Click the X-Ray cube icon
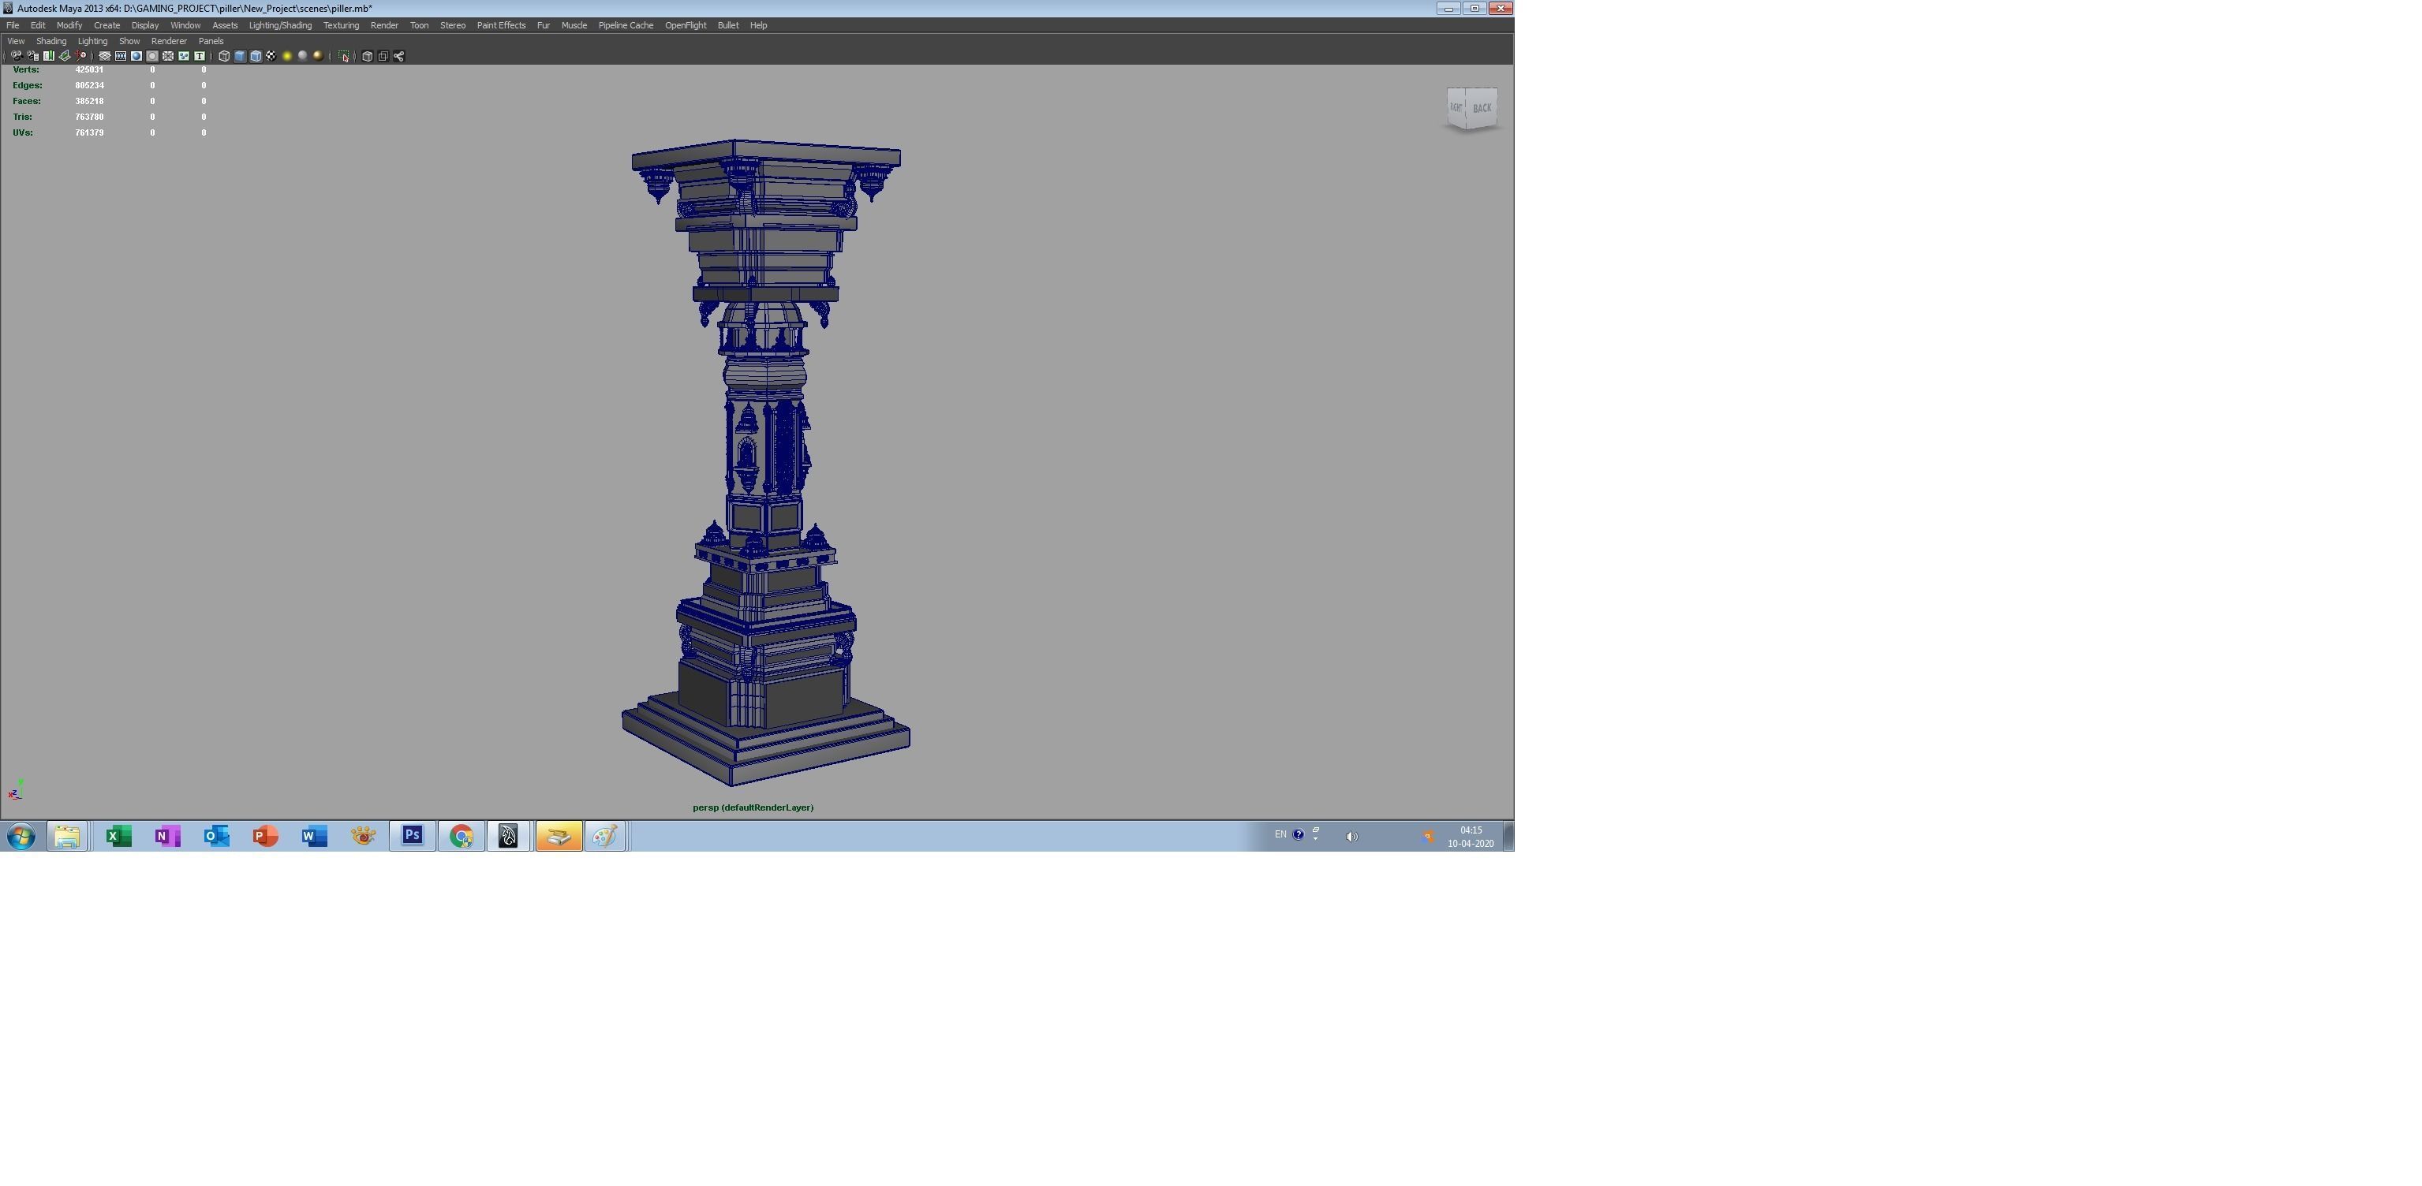 368,57
